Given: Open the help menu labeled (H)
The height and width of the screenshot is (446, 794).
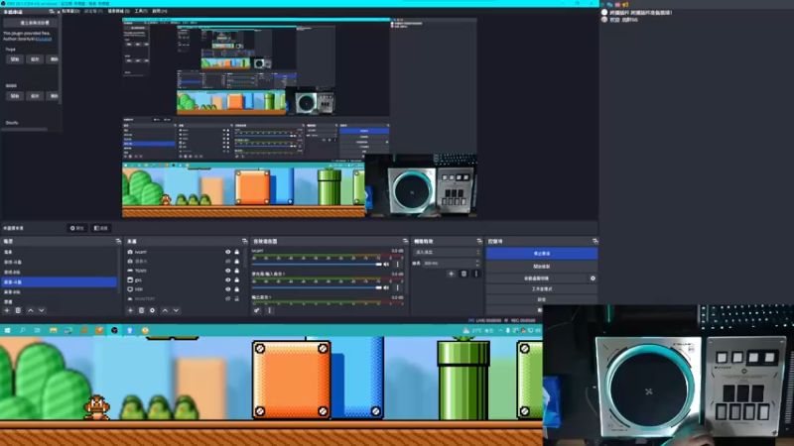Looking at the screenshot, I should click(160, 11).
